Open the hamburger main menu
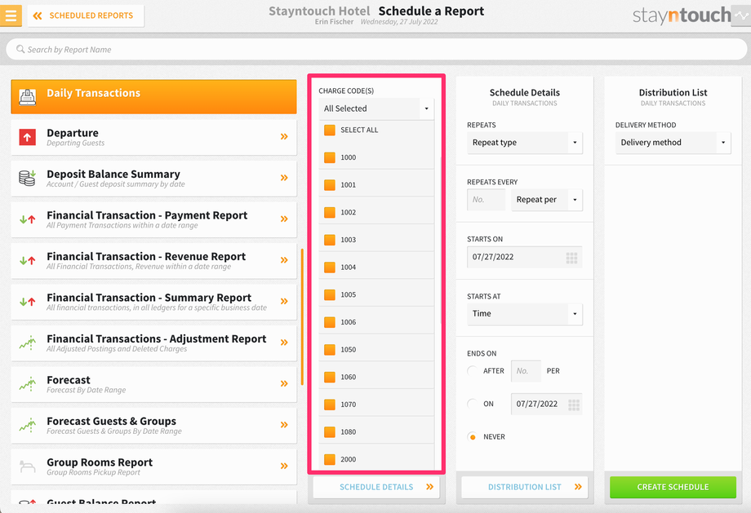The image size is (751, 513). [11, 15]
